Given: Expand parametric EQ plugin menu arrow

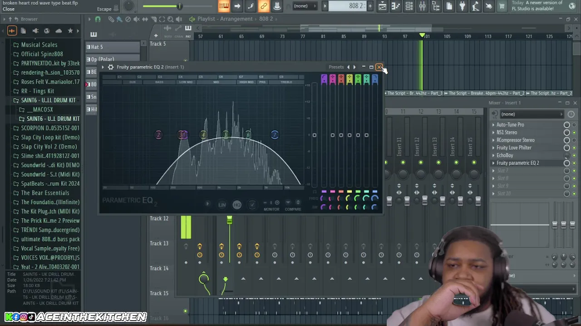Looking at the screenshot, I should [x=103, y=67].
